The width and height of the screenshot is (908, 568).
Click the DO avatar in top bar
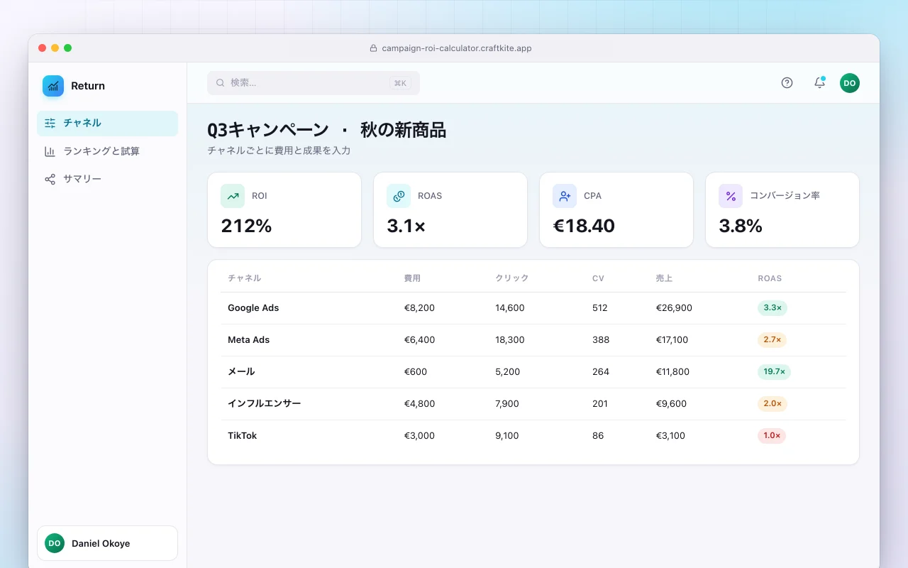(850, 83)
